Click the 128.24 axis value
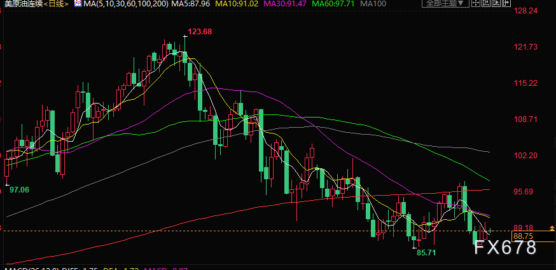 click(526, 11)
